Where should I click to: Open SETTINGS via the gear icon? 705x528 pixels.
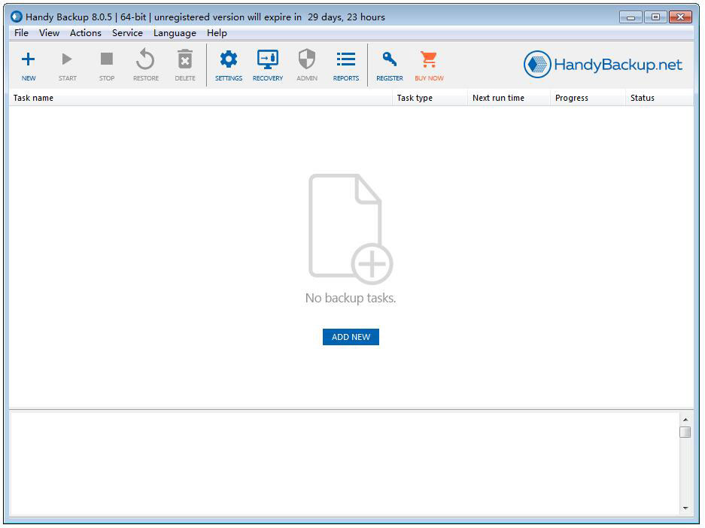[x=228, y=59]
